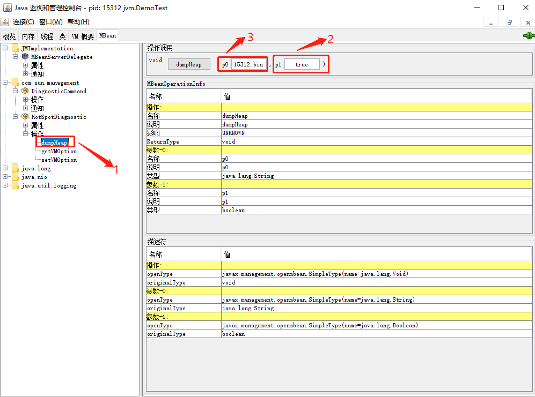Select the java.lang folder icon
The width and height of the screenshot is (535, 397).
click(16, 168)
